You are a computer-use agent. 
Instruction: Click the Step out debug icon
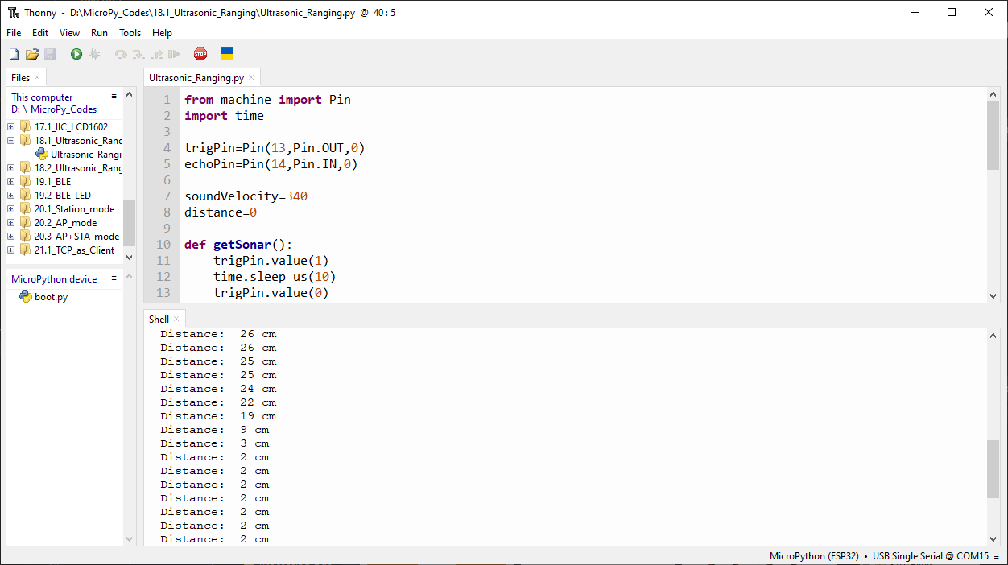click(x=156, y=54)
